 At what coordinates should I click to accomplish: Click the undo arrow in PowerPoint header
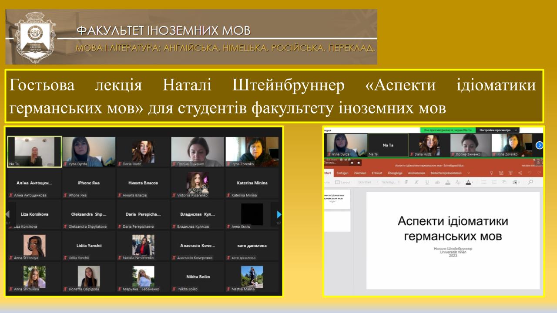tap(530, 173)
